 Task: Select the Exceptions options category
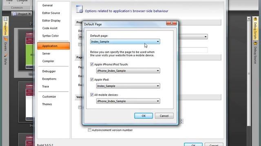point(49,79)
